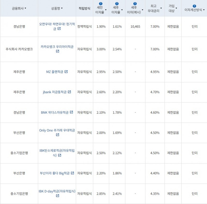Click external link icon beside jbank 저금통적금

pyautogui.click(x=69, y=92)
